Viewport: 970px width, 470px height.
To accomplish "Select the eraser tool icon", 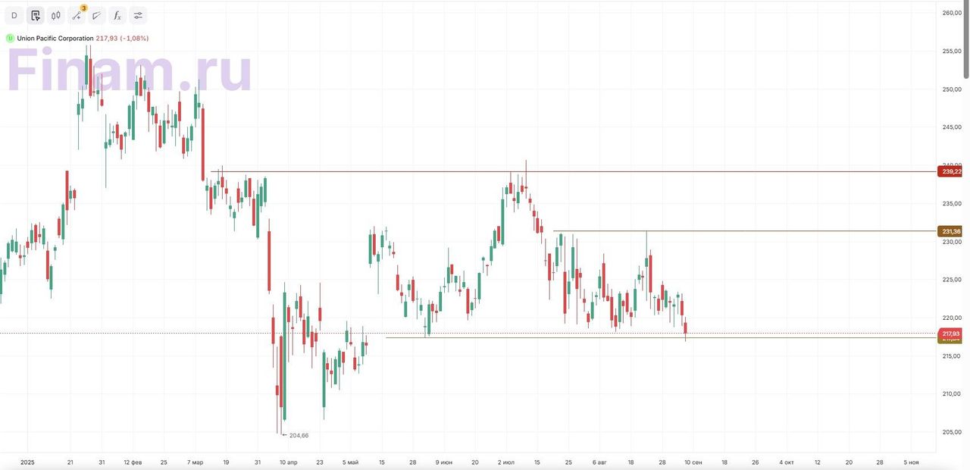I will coord(96,15).
